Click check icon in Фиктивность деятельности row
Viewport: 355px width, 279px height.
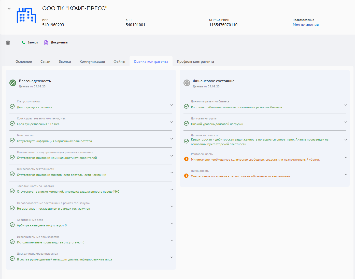[12, 174]
